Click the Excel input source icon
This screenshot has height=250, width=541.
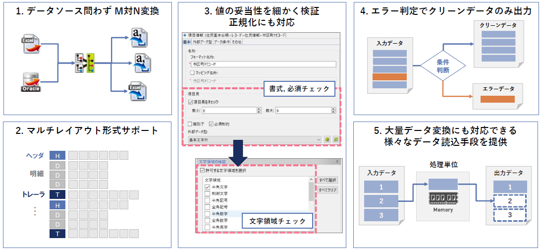[32, 44]
